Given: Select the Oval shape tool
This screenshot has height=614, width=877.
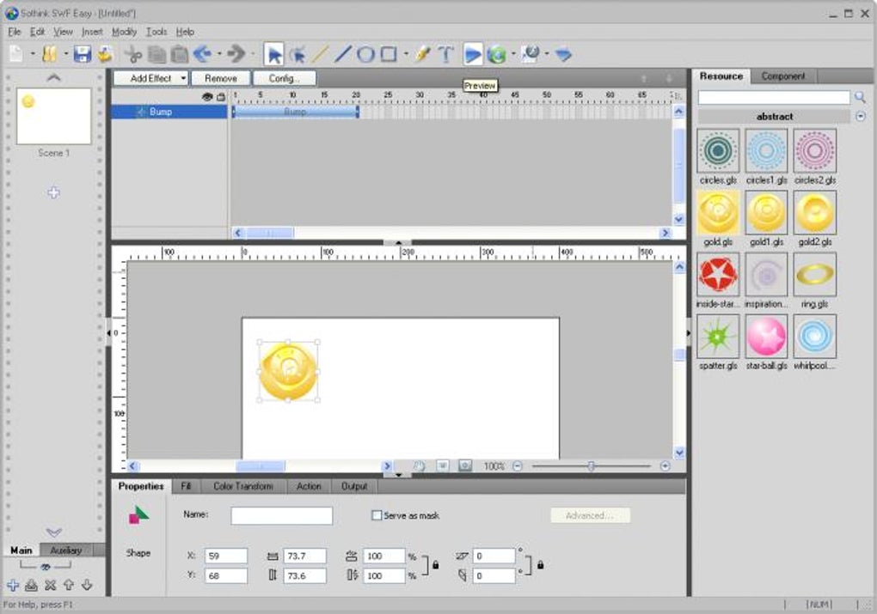Looking at the screenshot, I should pyautogui.click(x=365, y=55).
